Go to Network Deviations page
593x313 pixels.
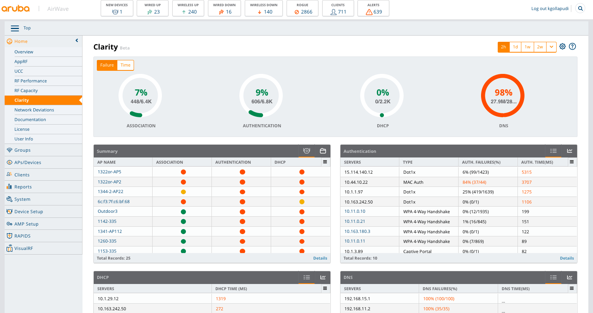pos(34,110)
